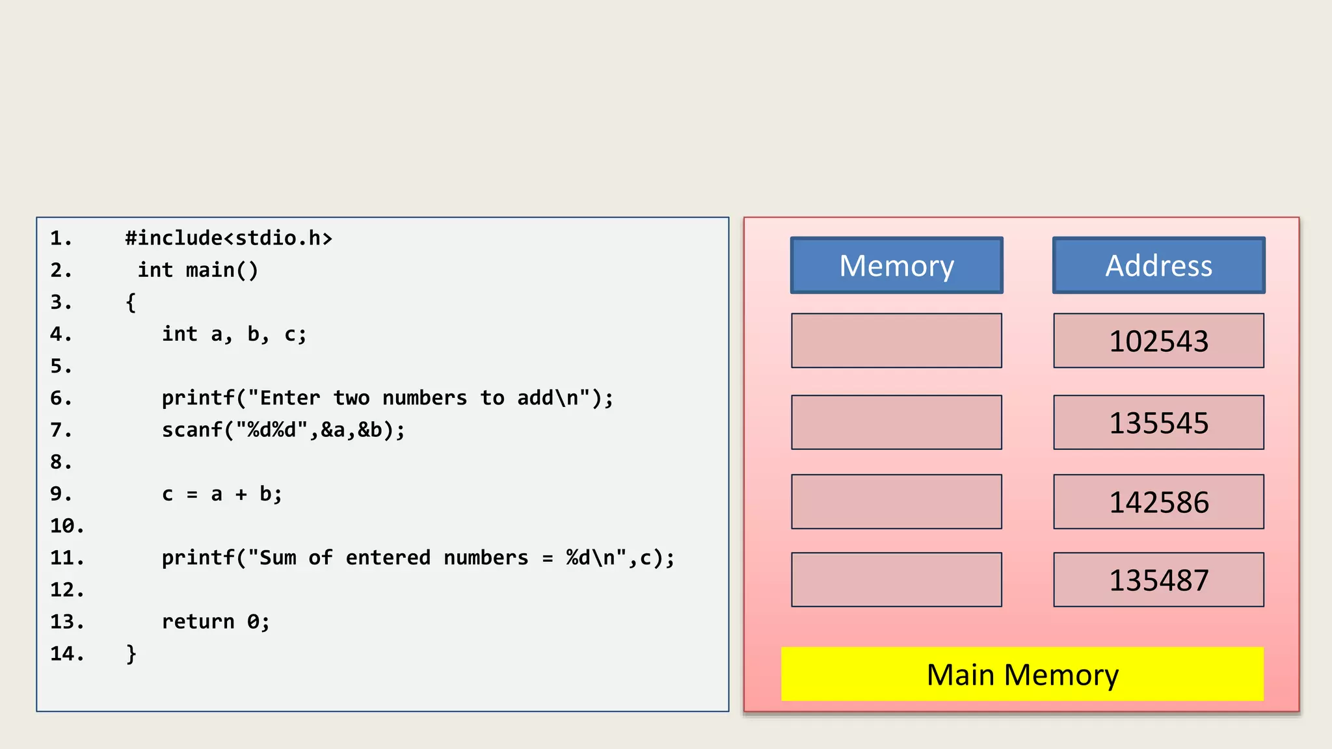Click code line #include<stdio.h>
Screen dimensions: 1332x749
click(x=229, y=238)
